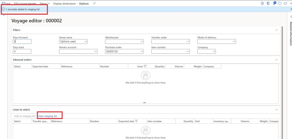The width and height of the screenshot is (292, 139).
Task: Click Display dimensions button
Action: pos(64,3)
